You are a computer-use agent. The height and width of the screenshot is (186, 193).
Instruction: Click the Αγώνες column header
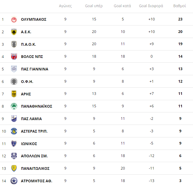(65, 6)
